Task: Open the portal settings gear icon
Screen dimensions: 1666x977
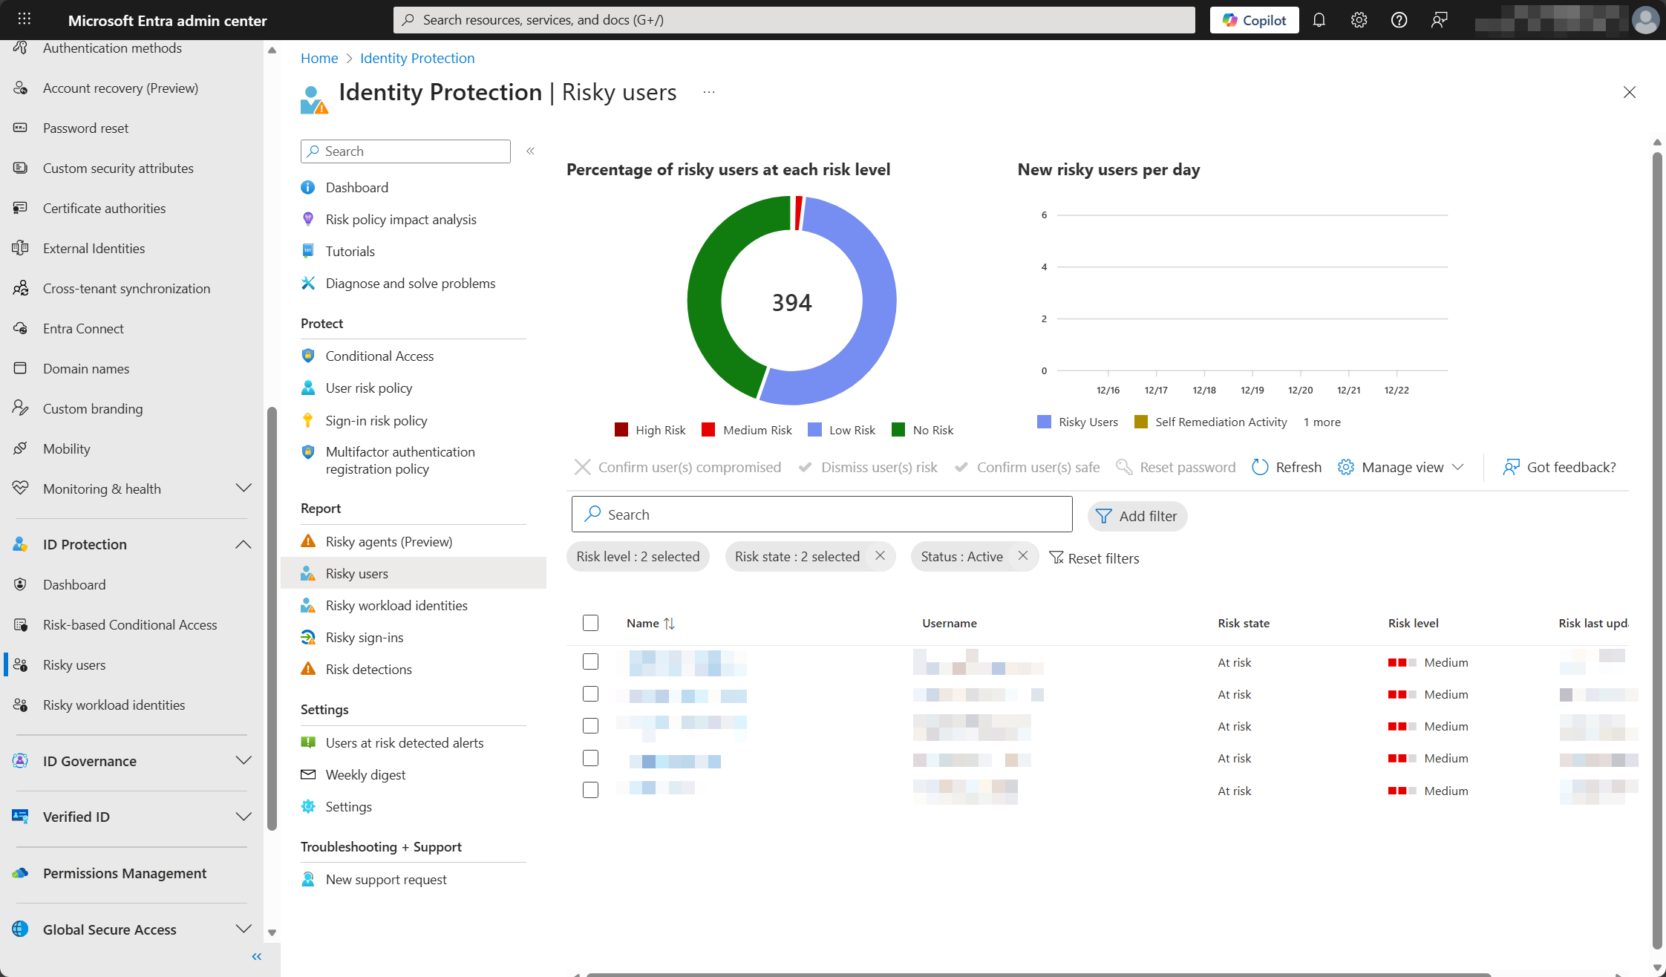Action: tap(1359, 20)
